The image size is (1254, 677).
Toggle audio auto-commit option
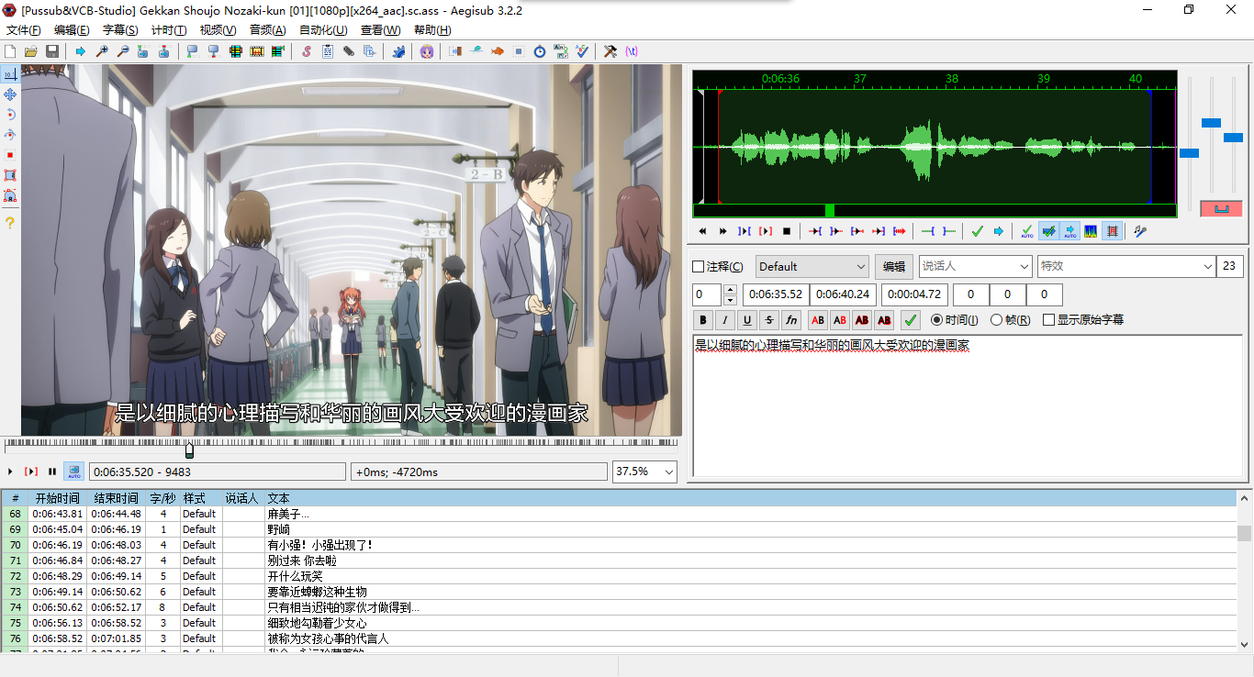[1027, 231]
